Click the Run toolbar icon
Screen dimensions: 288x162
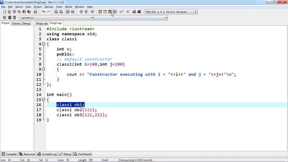click(105, 12)
